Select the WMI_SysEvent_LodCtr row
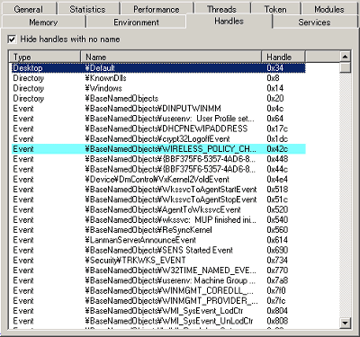The width and height of the screenshot is (360, 337). click(158, 311)
